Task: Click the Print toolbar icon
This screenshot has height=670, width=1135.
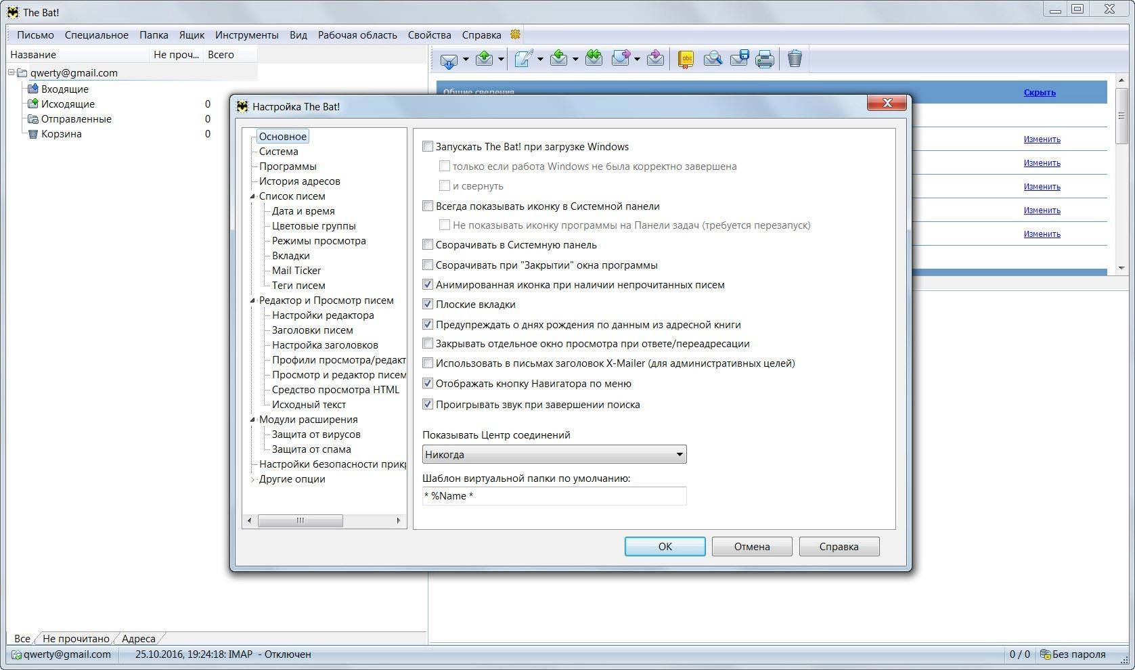Action: [765, 60]
